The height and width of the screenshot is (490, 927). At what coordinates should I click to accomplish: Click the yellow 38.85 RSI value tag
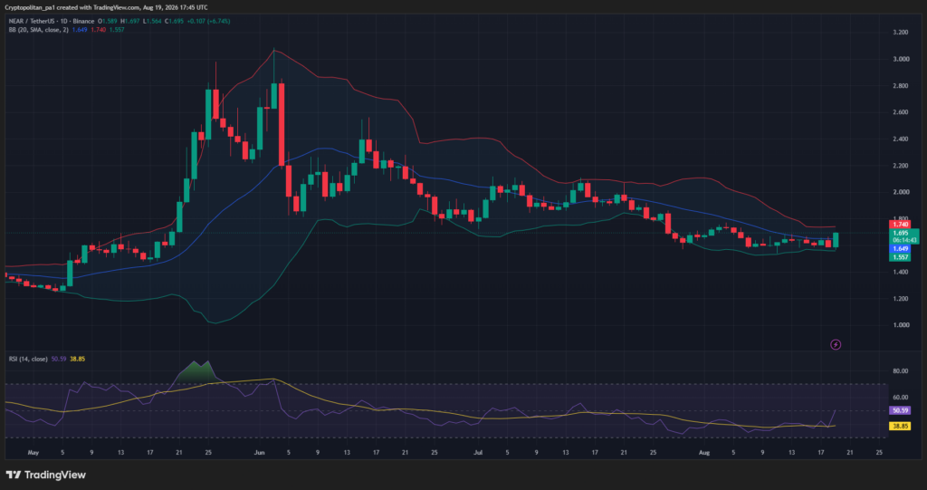[x=901, y=426]
